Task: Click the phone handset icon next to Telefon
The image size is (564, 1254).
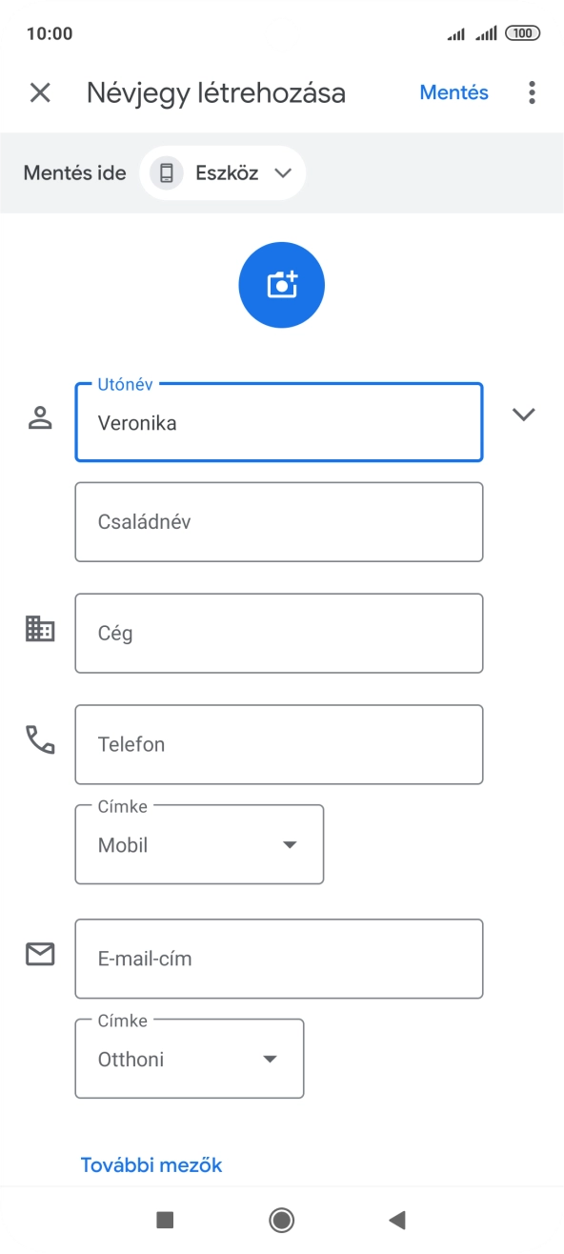Action: [39, 740]
